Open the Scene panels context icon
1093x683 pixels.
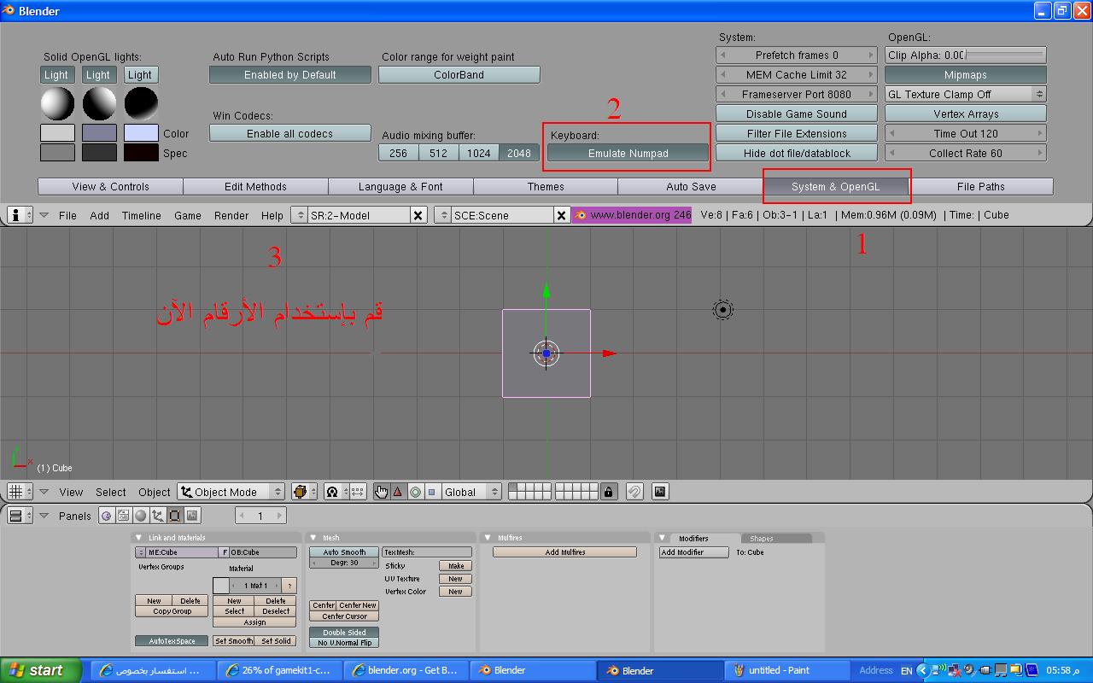192,516
